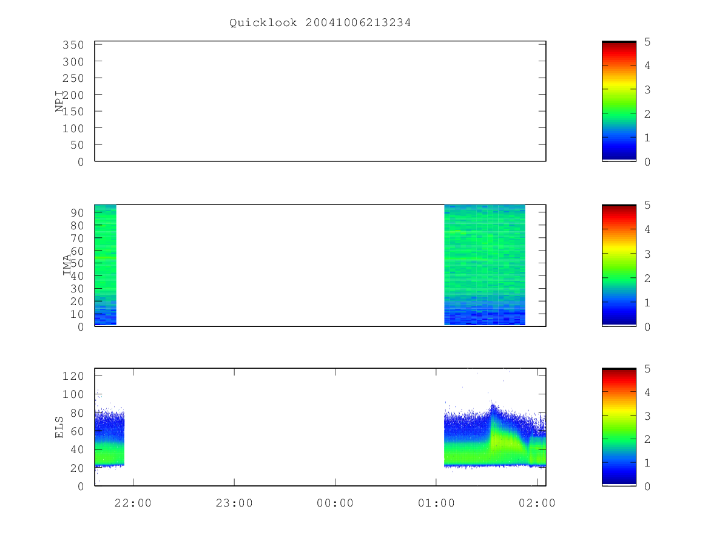This screenshot has width=728, height=546.
Task: Click the 23:00 time axis label
Action: [234, 502]
